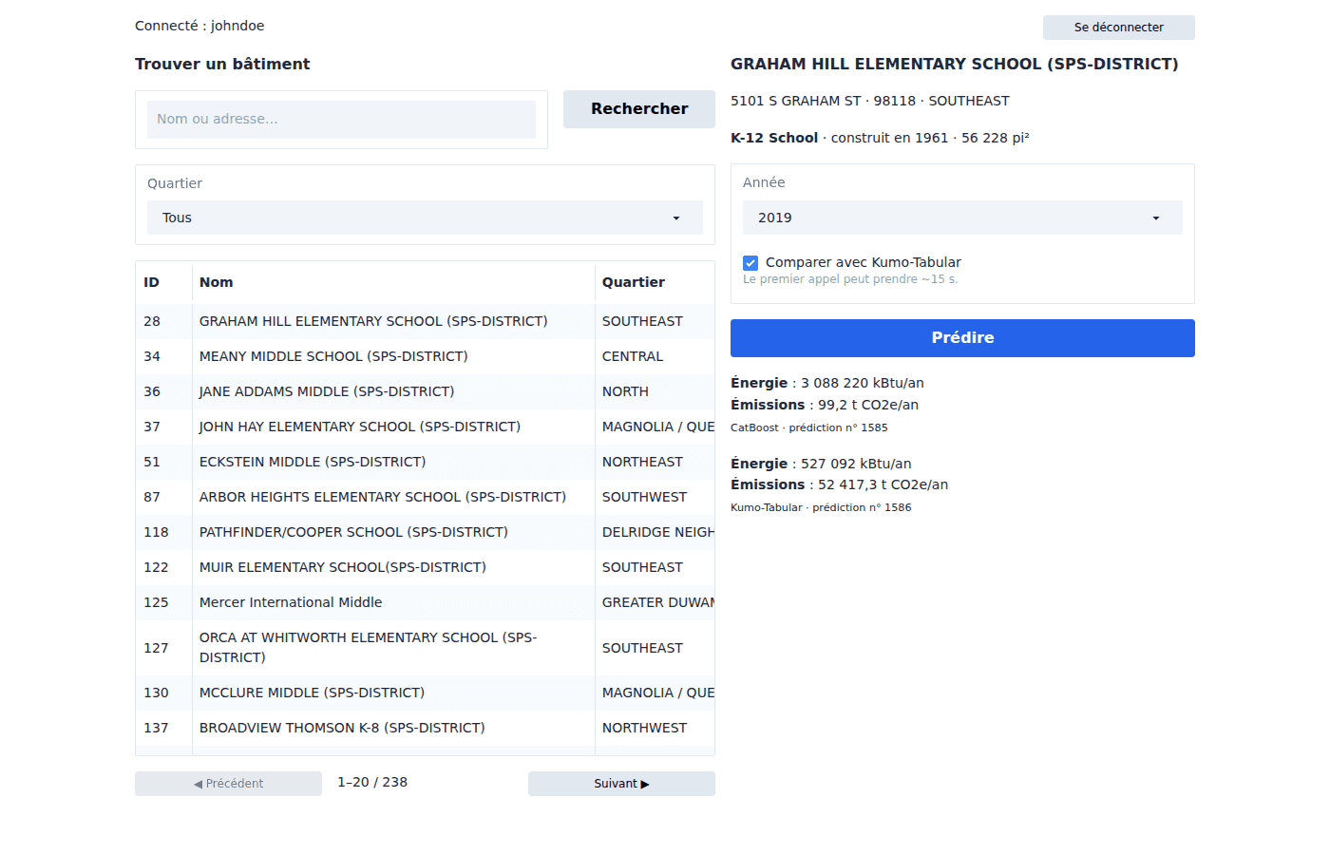The width and height of the screenshot is (1330, 855).
Task: Click the Se déconnecter button
Action: coord(1118,28)
